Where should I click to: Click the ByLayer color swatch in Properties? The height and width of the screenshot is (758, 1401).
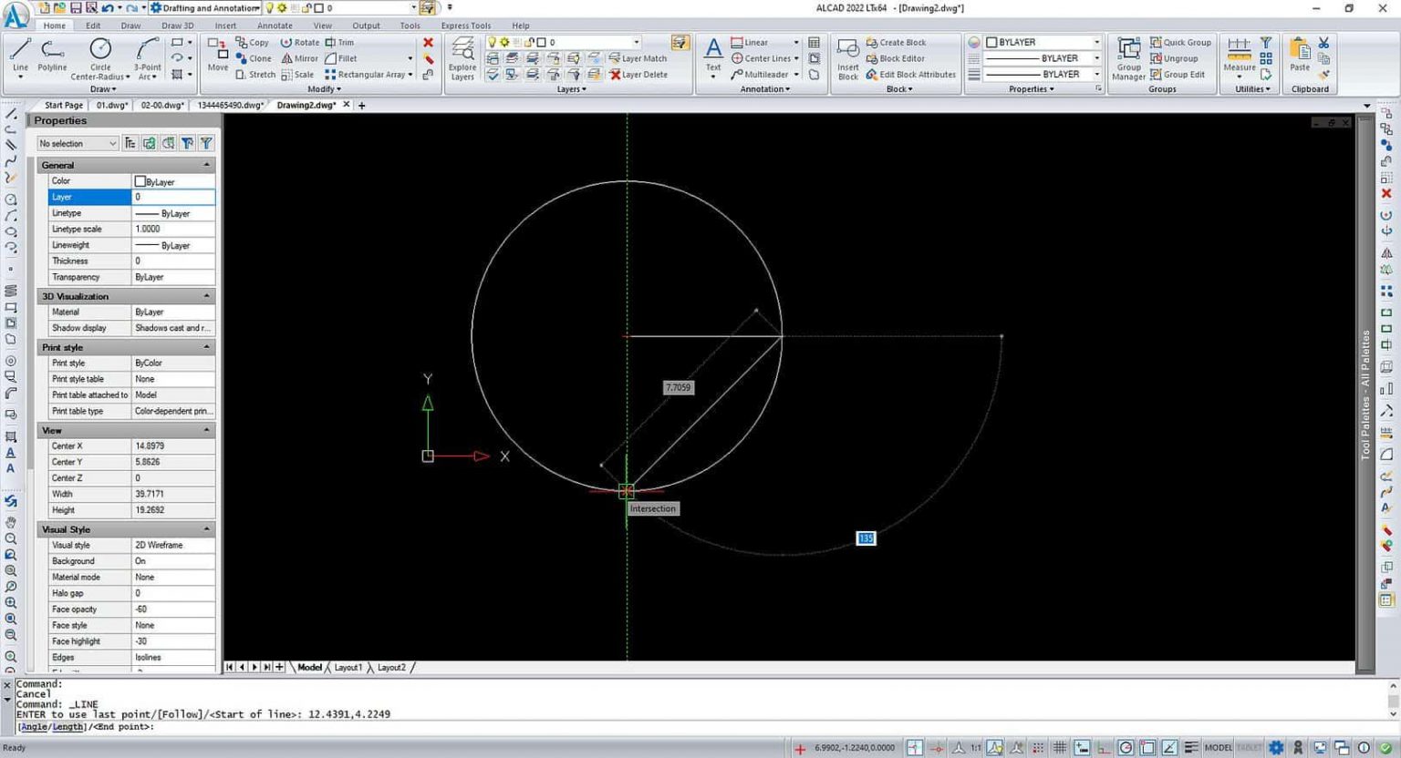[142, 180]
